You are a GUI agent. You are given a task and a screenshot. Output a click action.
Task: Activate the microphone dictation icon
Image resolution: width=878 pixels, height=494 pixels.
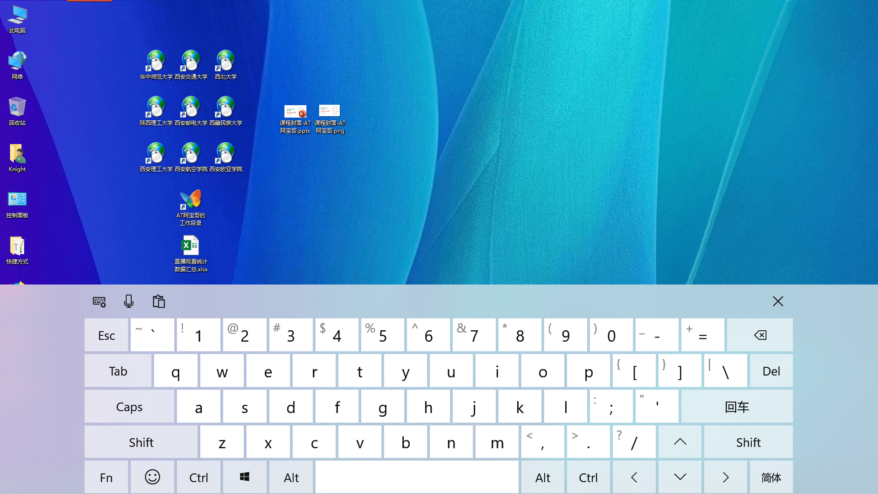[128, 301]
